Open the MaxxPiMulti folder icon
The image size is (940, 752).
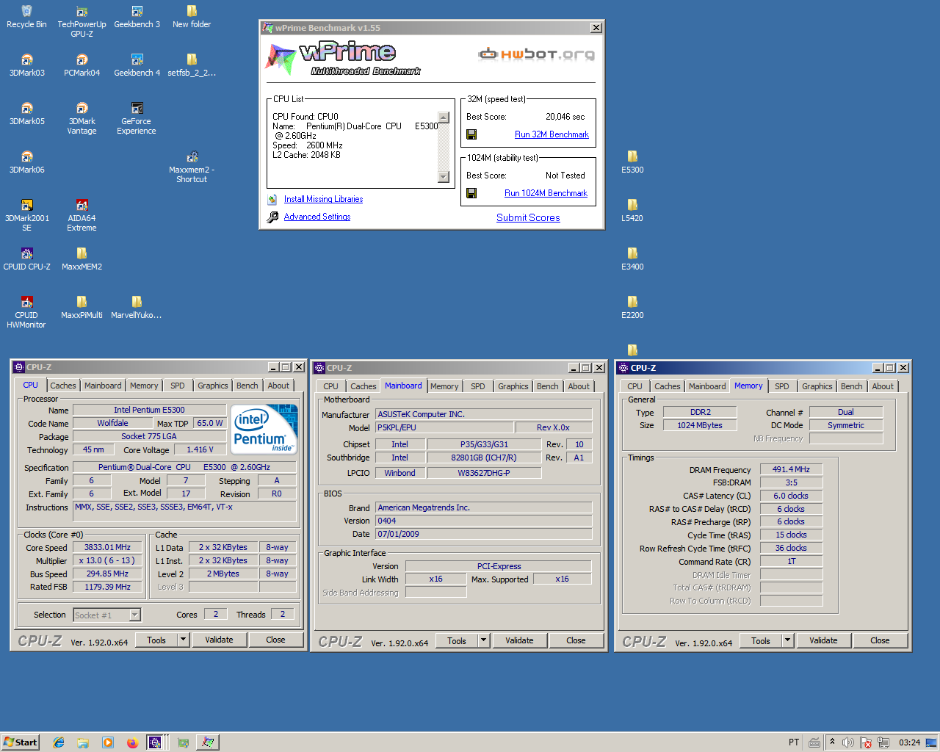[82, 308]
